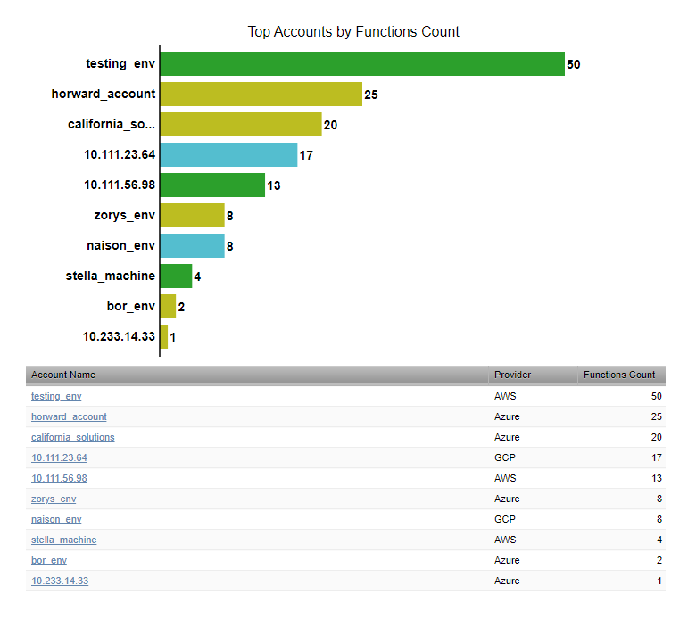Select count 13 in 10.111.56.98 table row
Viewport: 696px width, 618px height.
tap(657, 478)
